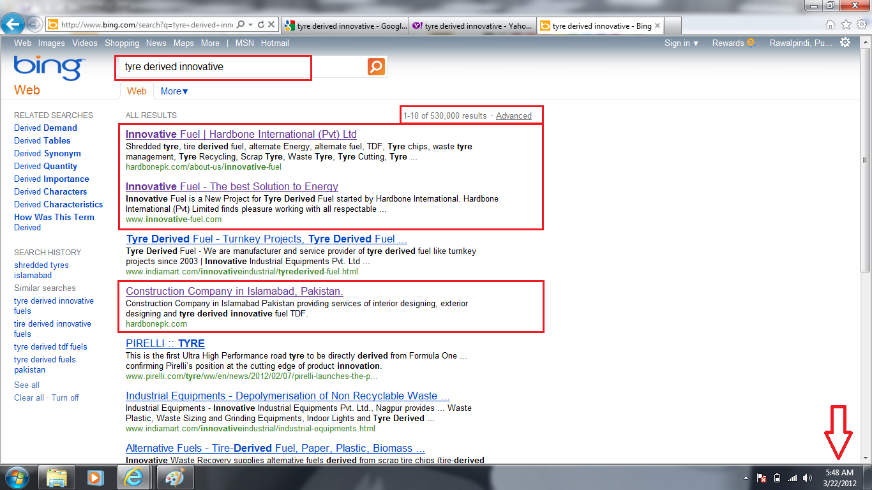This screenshot has width=872, height=490.
Task: Open Images in Bing top menu
Action: click(51, 43)
